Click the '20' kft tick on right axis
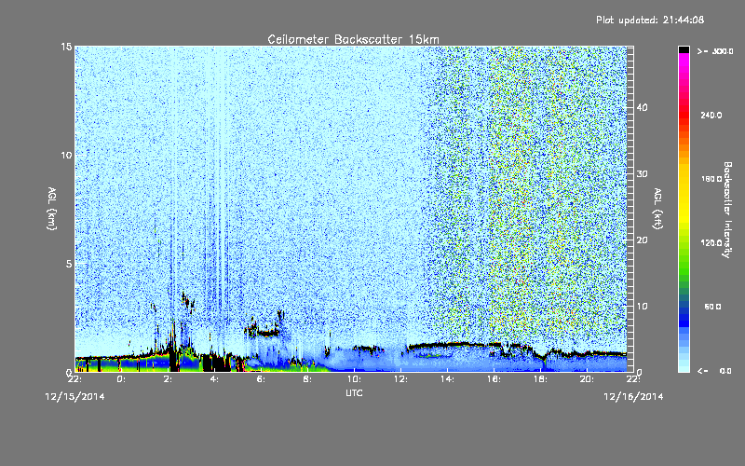The image size is (745, 466). [x=642, y=240]
